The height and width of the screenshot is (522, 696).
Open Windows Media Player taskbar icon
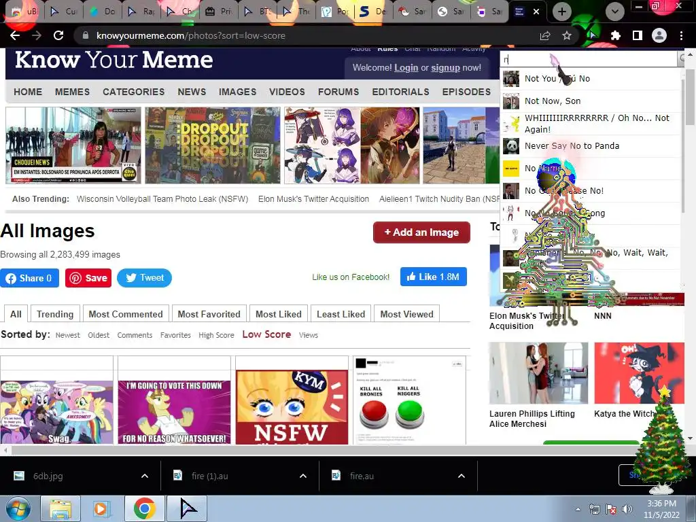tap(102, 508)
